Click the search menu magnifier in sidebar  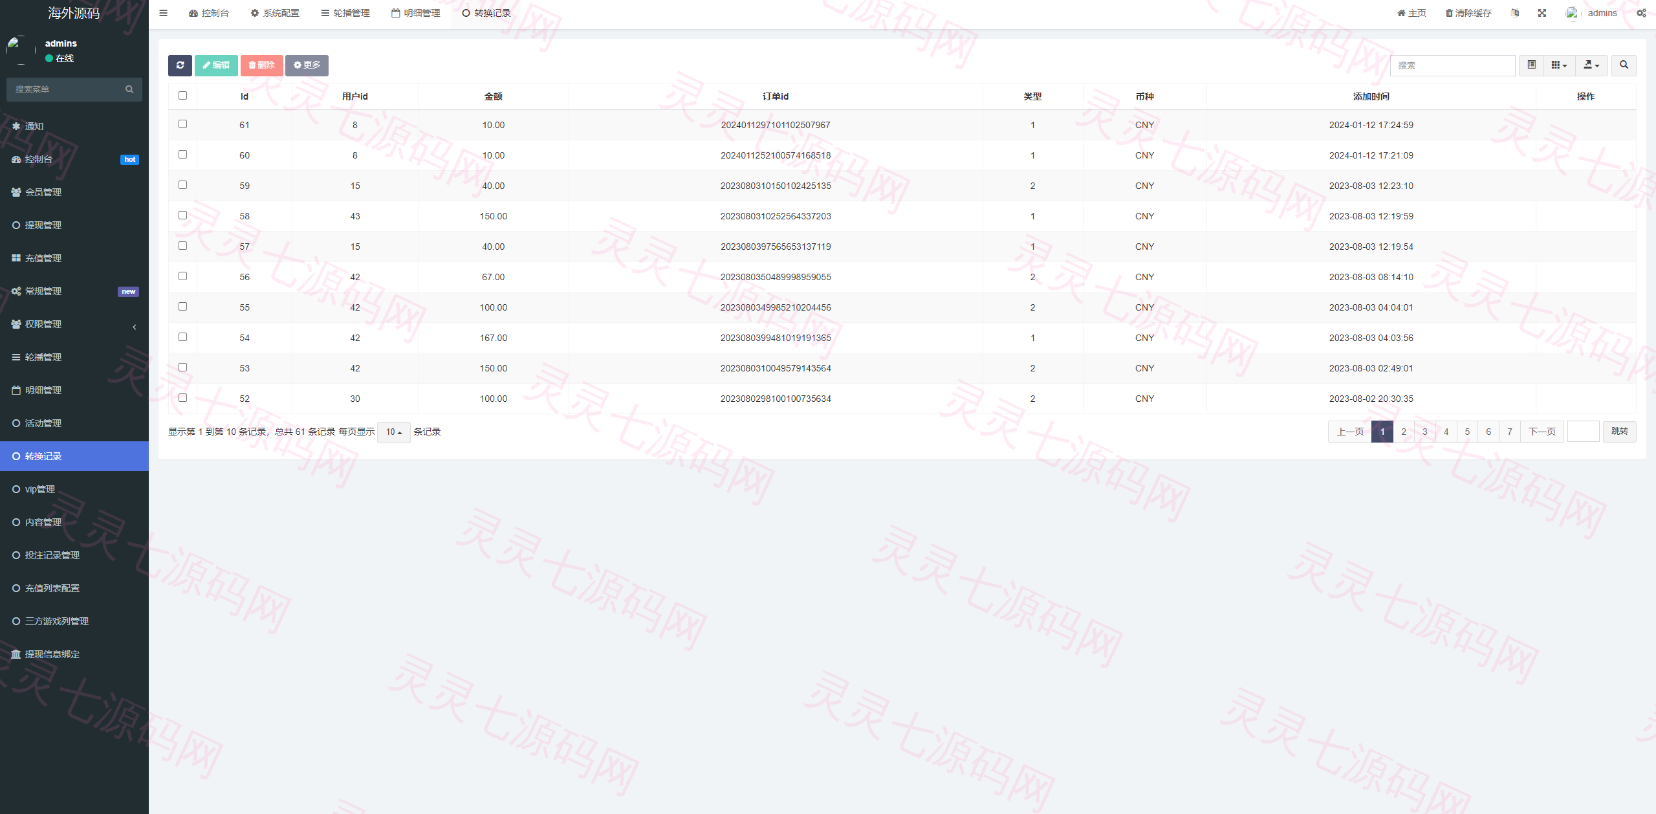click(x=129, y=89)
